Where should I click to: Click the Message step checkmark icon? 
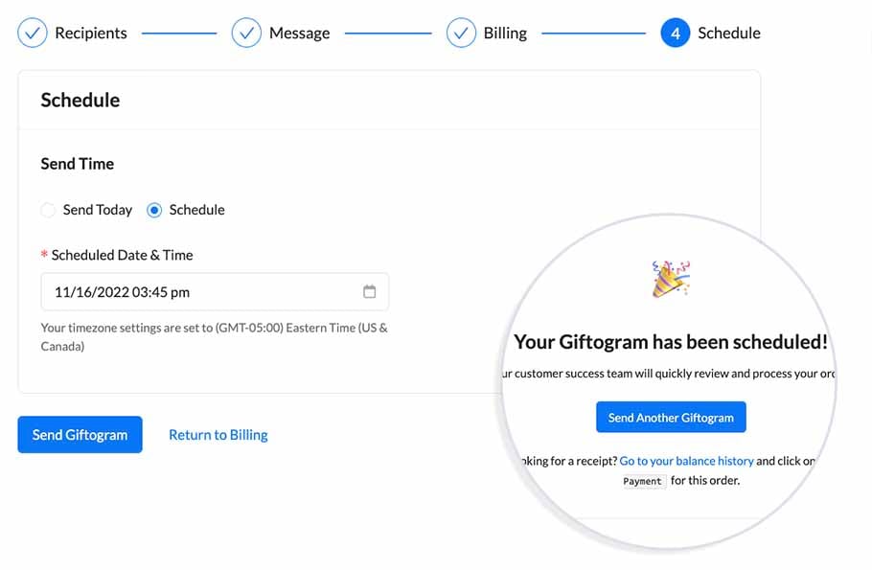pyautogui.click(x=247, y=32)
